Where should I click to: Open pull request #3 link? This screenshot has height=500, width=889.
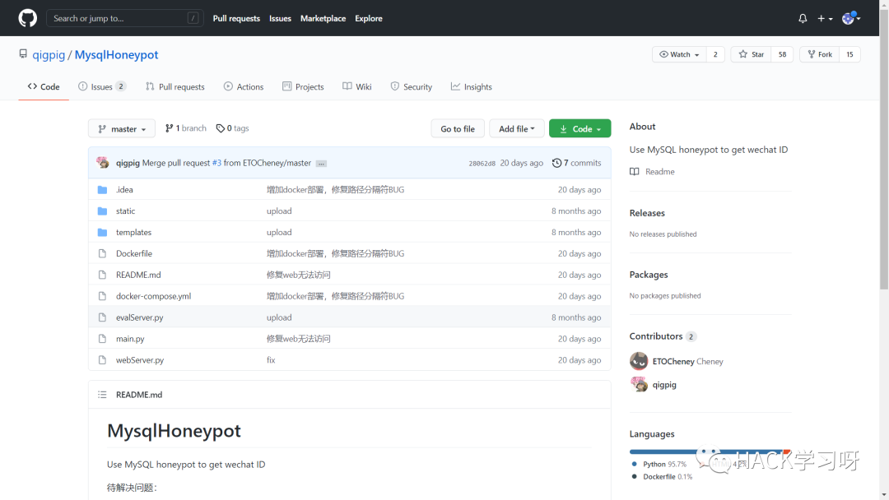coord(216,163)
